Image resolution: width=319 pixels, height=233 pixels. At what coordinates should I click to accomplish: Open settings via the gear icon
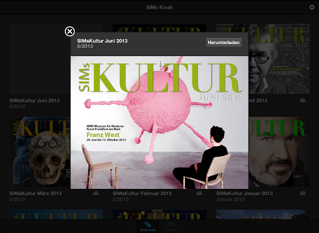(312, 7)
